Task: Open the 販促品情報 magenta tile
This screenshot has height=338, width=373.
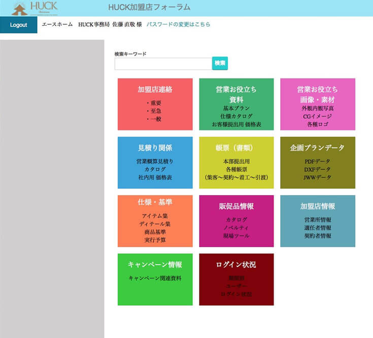Action: pyautogui.click(x=236, y=221)
